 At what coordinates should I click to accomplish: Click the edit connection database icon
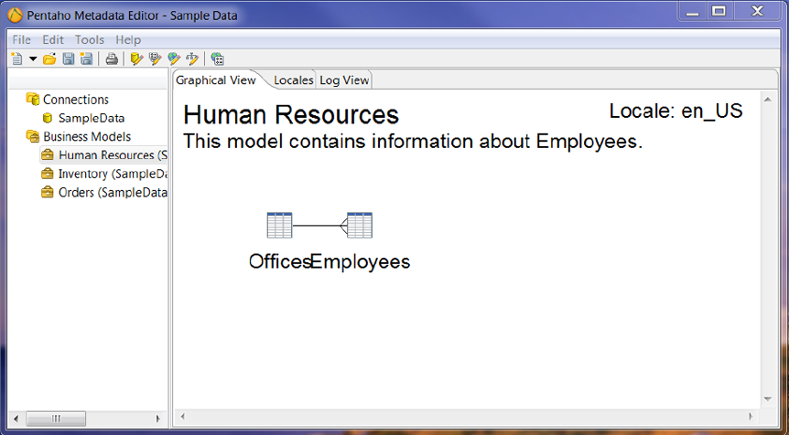coord(137,59)
